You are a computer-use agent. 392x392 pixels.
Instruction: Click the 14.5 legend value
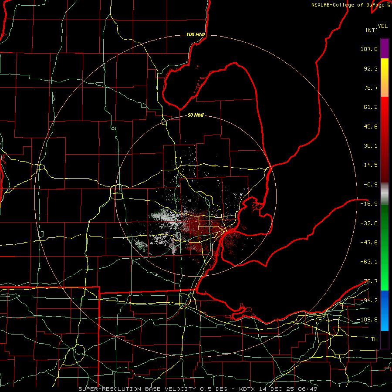pyautogui.click(x=371, y=165)
